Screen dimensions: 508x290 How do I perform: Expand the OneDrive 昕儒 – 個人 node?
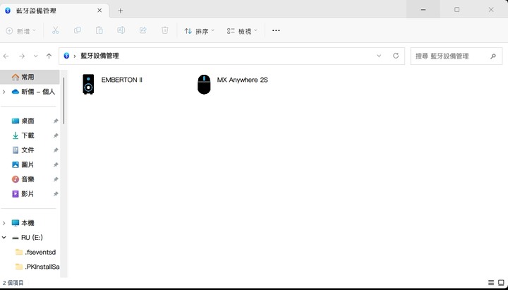click(x=4, y=92)
